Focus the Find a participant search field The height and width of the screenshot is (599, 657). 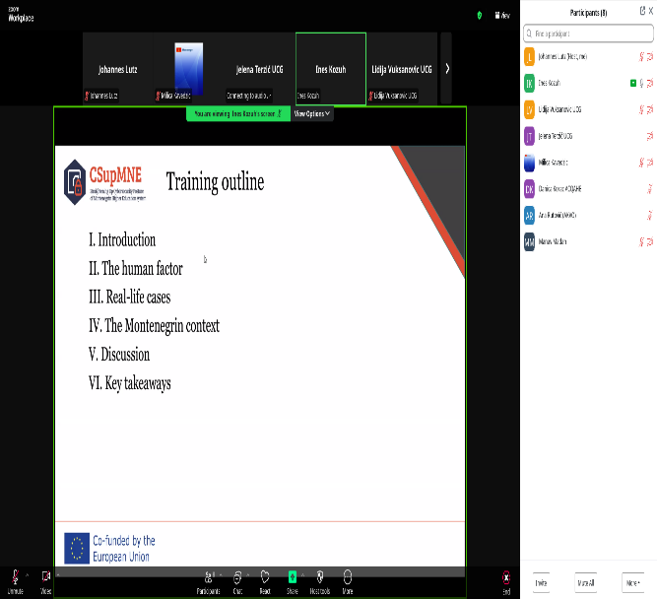[x=588, y=33]
